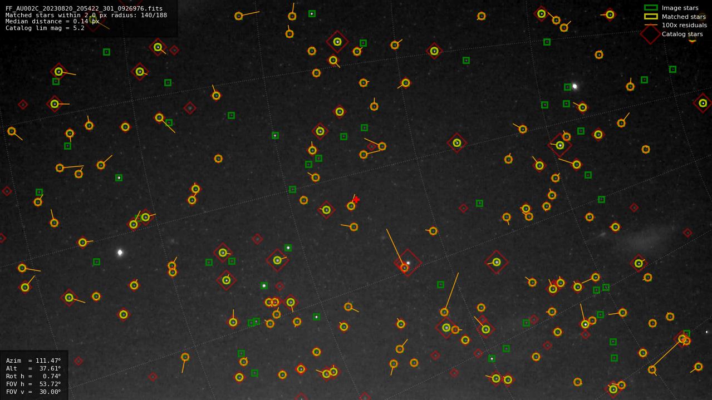Select the FITS file name text

point(84,8)
